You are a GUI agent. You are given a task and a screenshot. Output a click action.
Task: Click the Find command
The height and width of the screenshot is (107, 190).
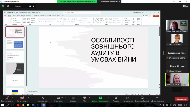pos(125,18)
